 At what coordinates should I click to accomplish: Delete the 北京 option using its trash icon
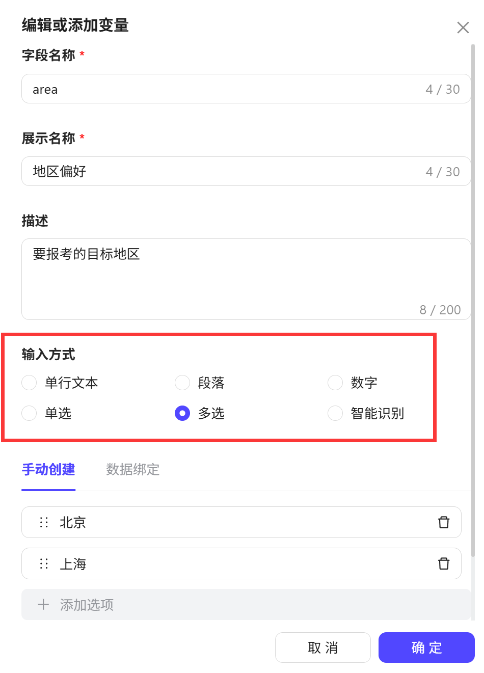(x=444, y=522)
